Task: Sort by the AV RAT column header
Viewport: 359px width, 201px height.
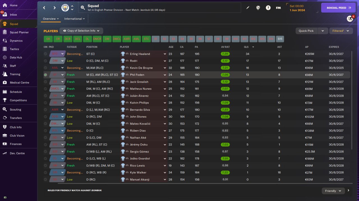Action: coord(225,47)
